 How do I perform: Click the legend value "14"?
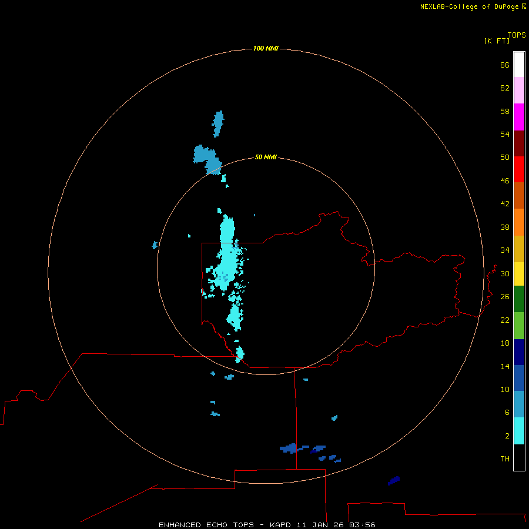(x=505, y=366)
